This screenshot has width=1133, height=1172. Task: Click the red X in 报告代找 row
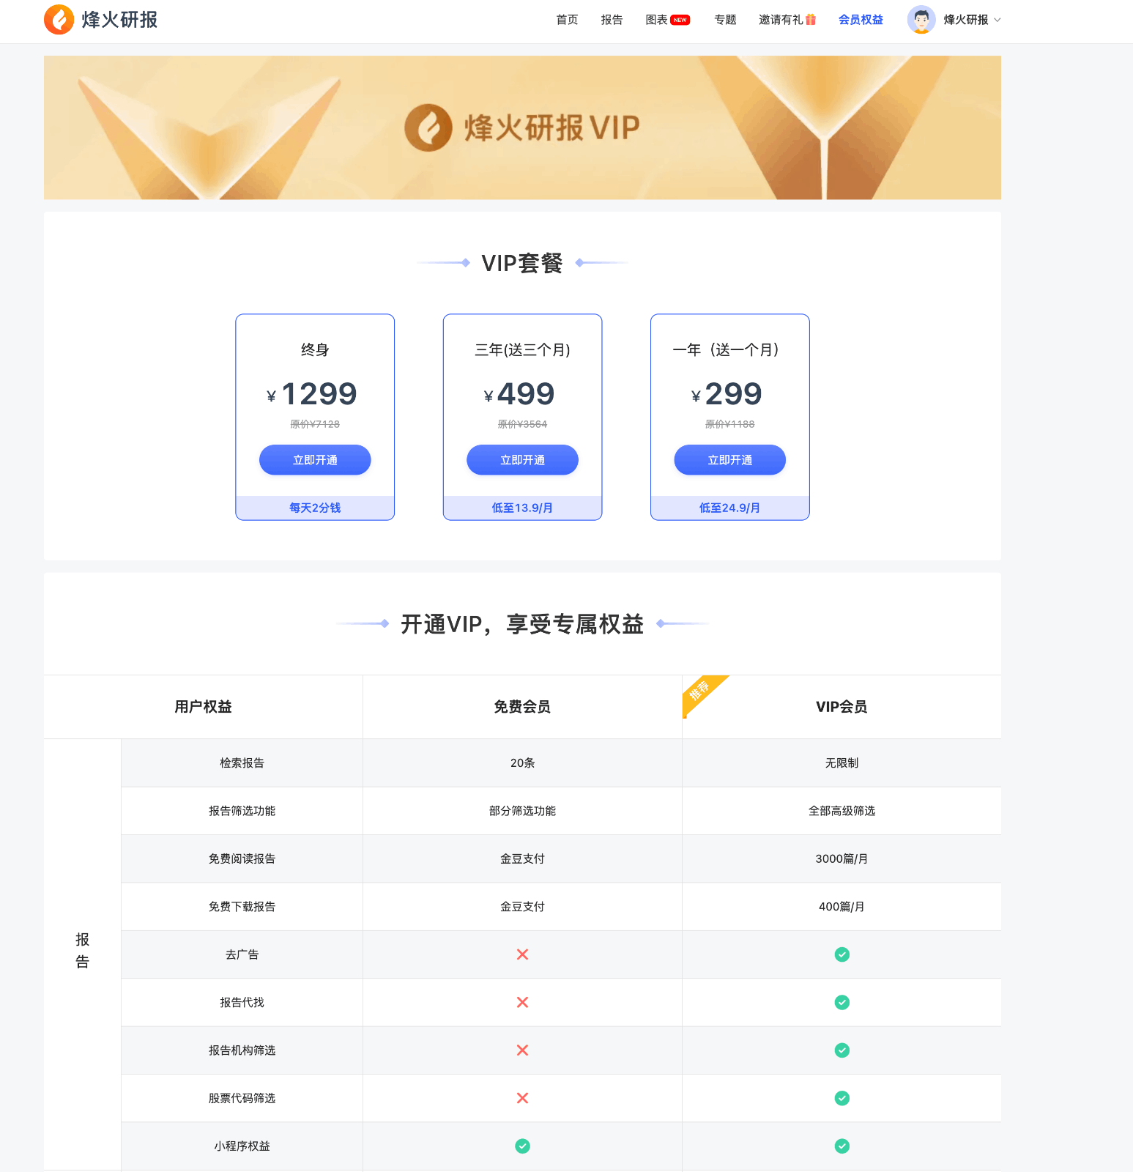point(522,1002)
